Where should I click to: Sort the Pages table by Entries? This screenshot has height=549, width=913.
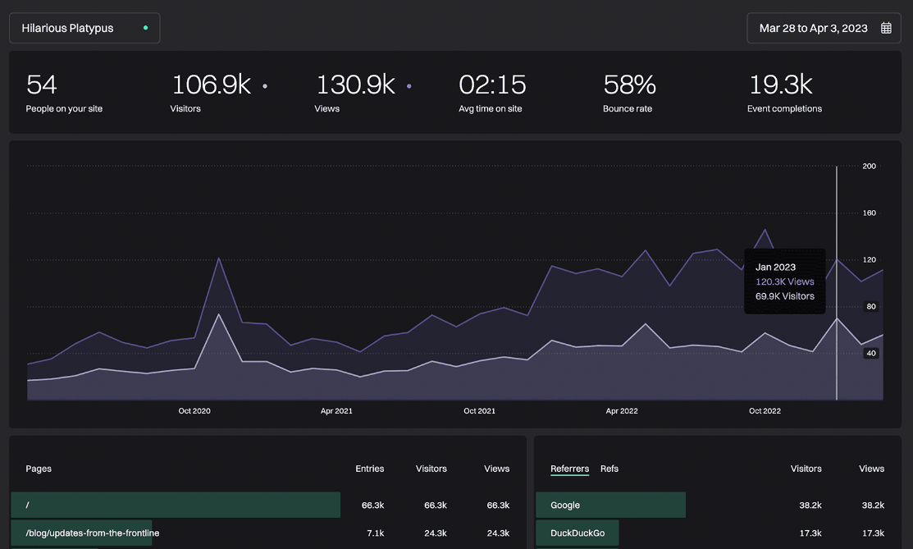tap(370, 469)
